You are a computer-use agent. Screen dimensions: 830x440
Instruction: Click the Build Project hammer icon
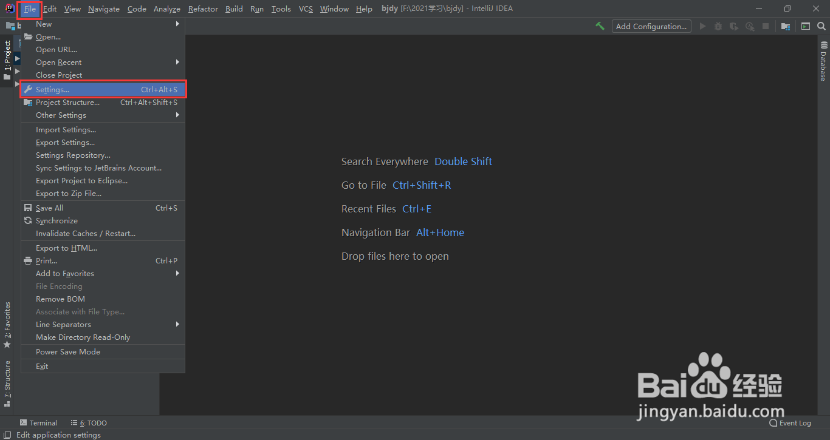[x=600, y=26]
